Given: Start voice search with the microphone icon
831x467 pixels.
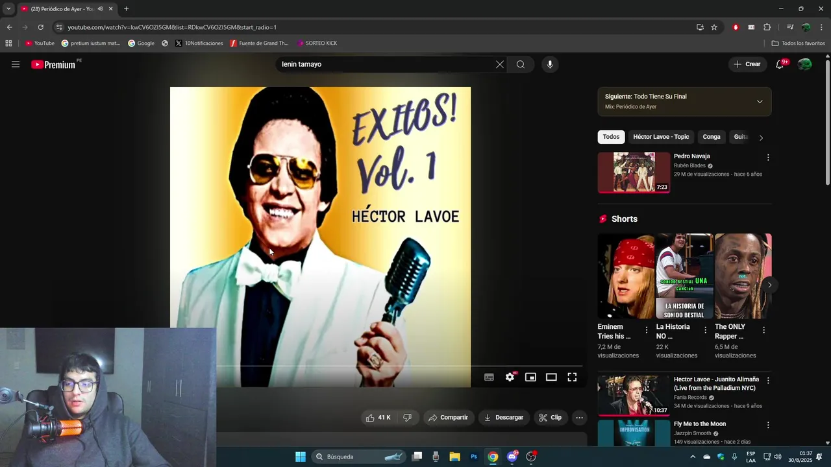Looking at the screenshot, I should 550,64.
